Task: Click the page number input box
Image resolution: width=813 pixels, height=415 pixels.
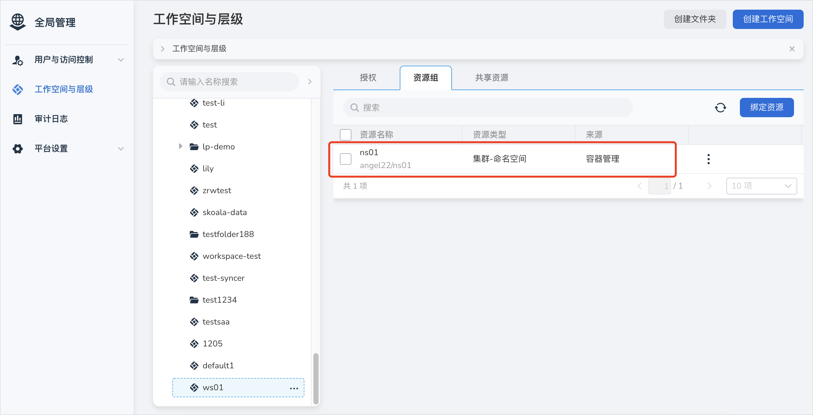Action: tap(659, 186)
